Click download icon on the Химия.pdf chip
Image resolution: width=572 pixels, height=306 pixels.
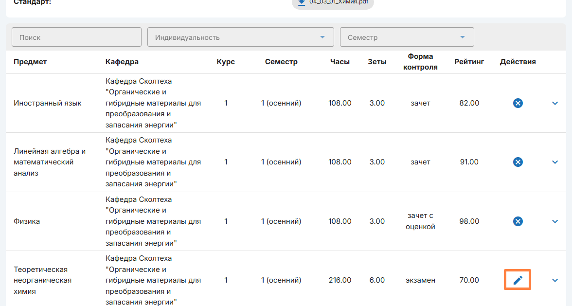(302, 2)
